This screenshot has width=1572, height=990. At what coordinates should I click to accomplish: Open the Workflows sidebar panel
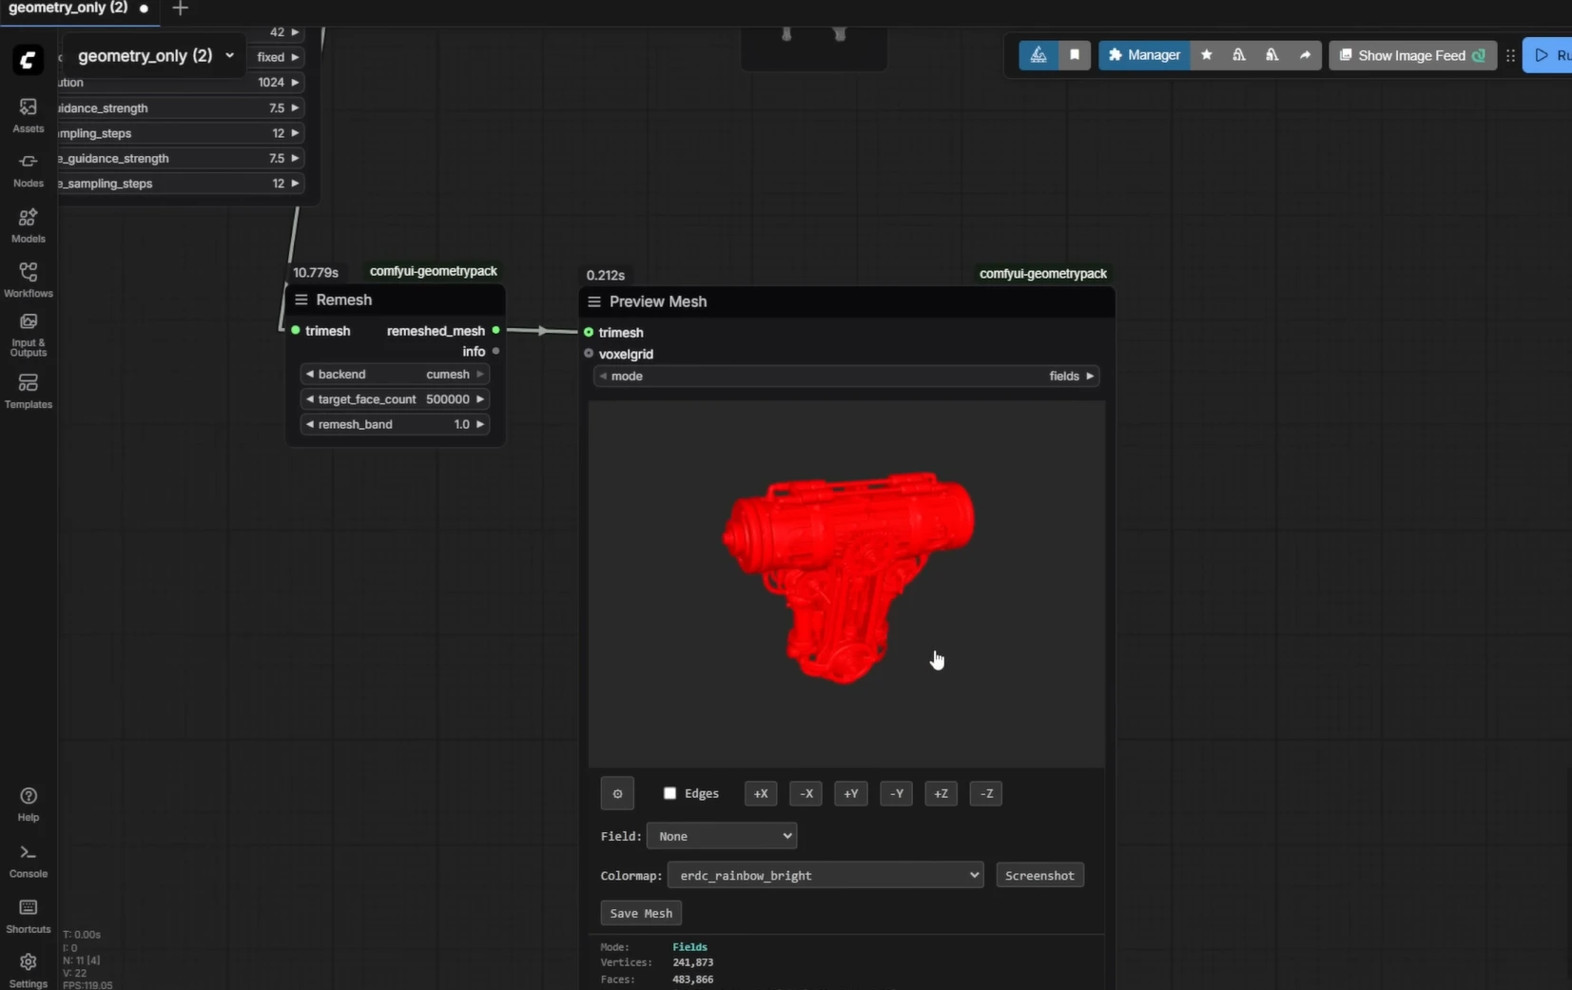tap(28, 280)
